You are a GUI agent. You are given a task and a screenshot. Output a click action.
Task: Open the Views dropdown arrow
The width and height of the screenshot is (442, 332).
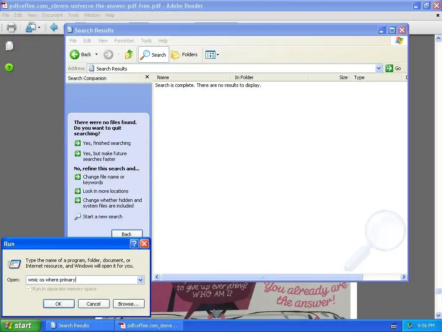[x=218, y=55]
